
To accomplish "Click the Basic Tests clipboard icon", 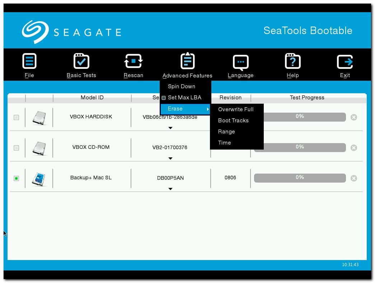I will tap(81, 61).
